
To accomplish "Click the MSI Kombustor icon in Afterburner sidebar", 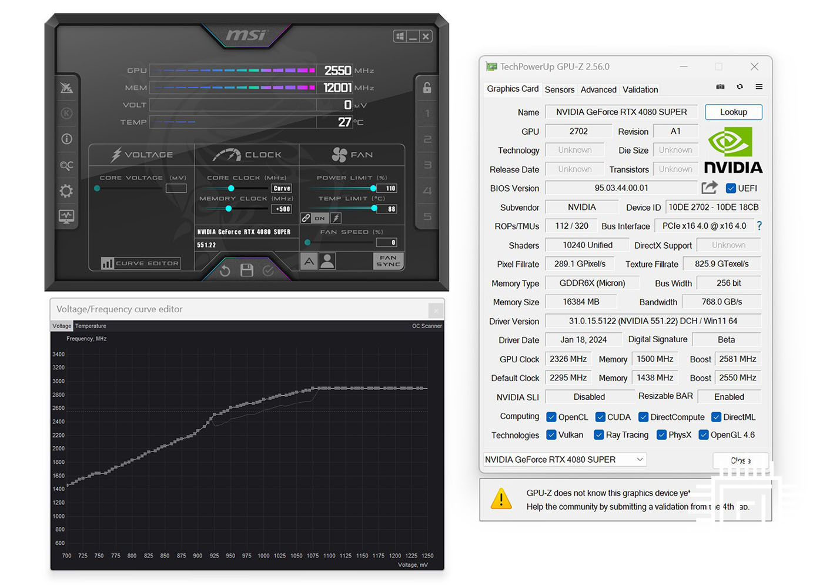I will 66,88.
